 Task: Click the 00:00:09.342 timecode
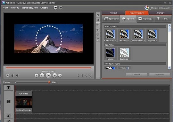click(x=48, y=72)
